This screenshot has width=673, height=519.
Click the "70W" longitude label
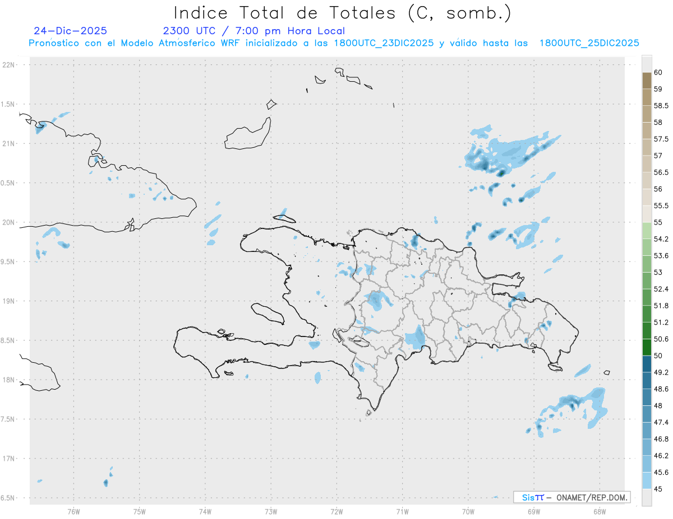tap(468, 511)
